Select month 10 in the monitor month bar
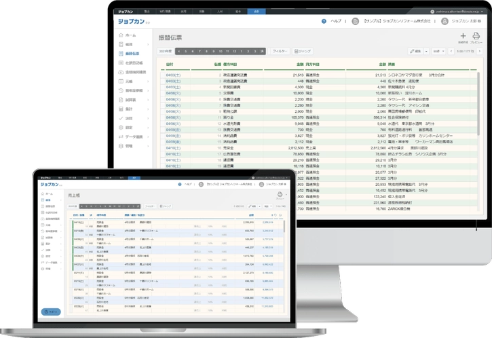The image size is (492, 338). (221, 51)
